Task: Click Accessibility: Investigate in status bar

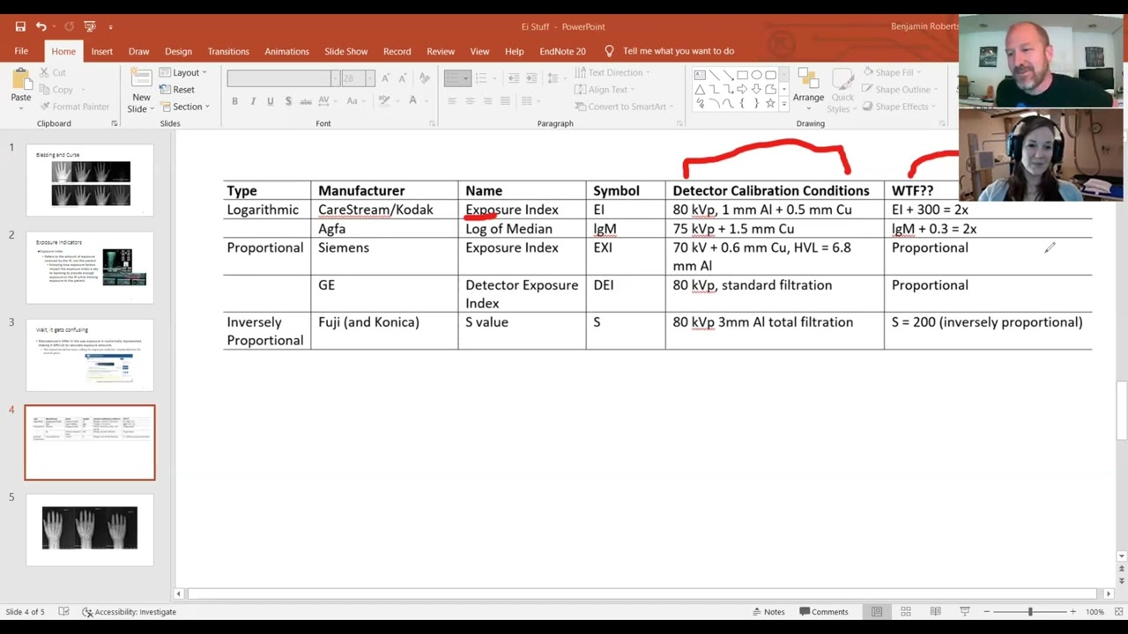Action: pos(129,612)
